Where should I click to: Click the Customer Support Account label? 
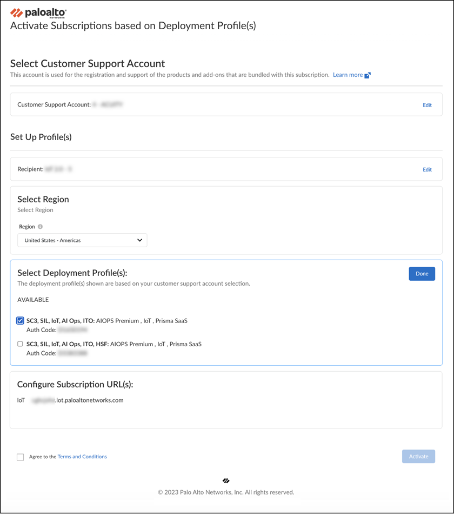(x=54, y=104)
